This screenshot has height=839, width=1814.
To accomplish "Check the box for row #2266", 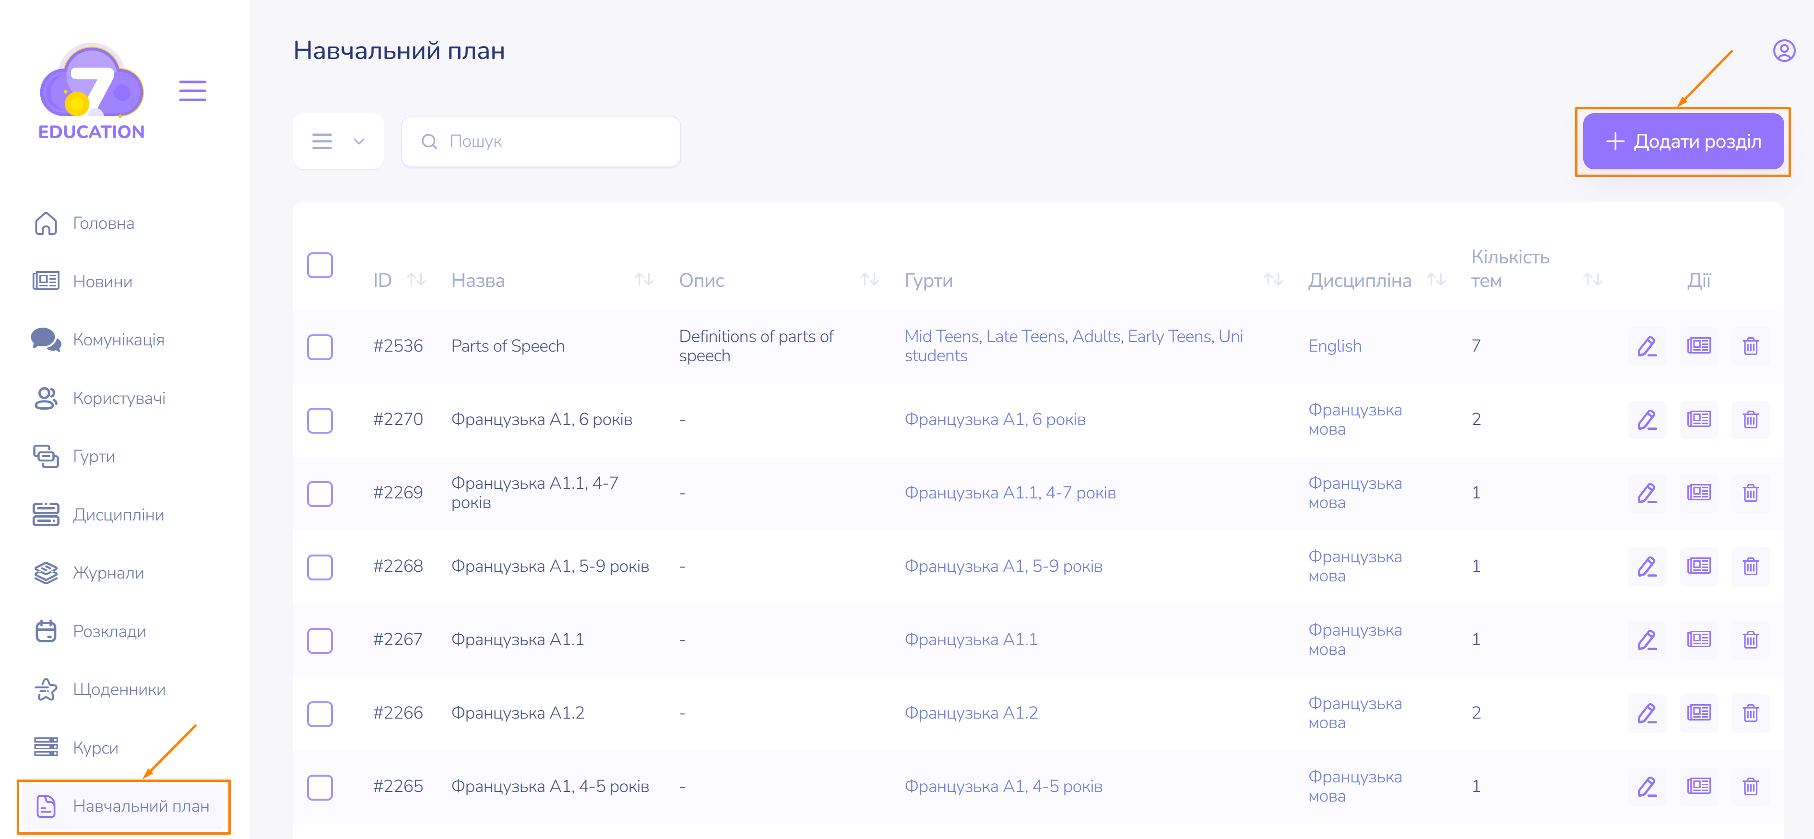I will (320, 714).
